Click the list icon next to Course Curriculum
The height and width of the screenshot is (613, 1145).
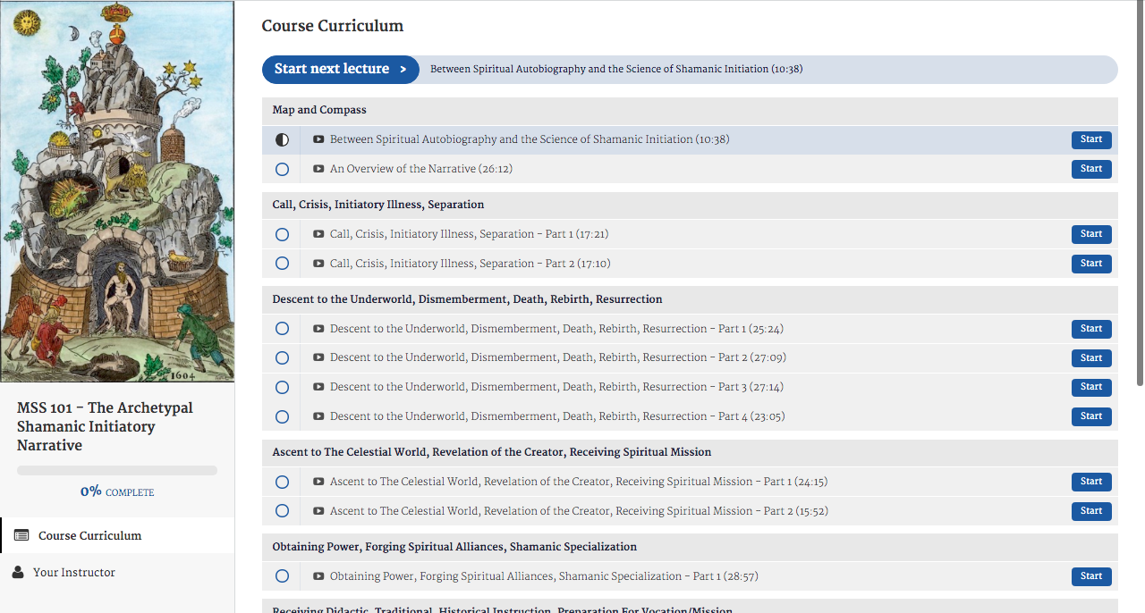[21, 535]
